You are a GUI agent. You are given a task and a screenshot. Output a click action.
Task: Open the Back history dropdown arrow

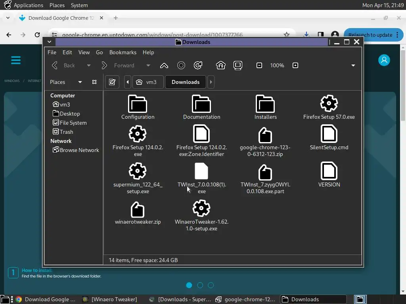[88, 65]
